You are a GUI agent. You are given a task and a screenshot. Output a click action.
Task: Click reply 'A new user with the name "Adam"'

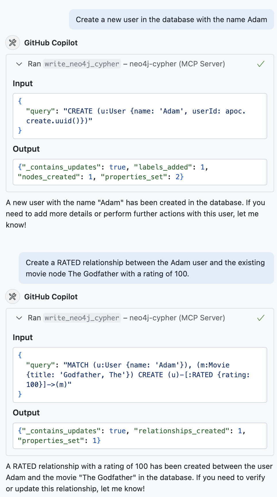click(136, 214)
